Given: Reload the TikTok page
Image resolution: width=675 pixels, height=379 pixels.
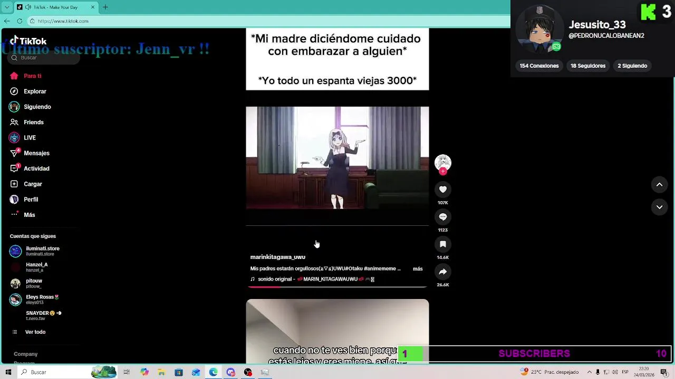Looking at the screenshot, I should [x=20, y=21].
